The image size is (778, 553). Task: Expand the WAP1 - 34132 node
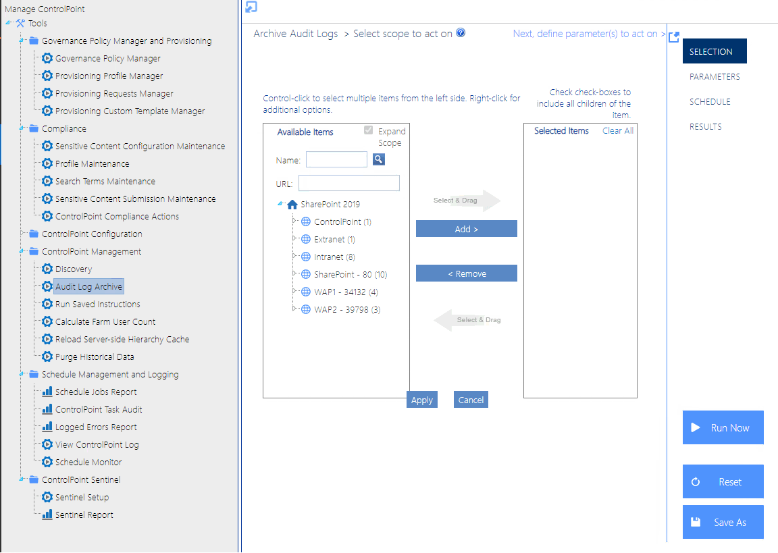point(293,292)
